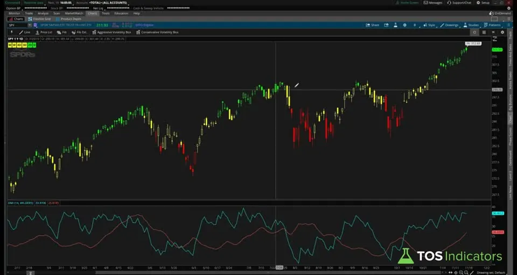
Task: Switch to the Charts sub-tab
Action: (16, 19)
